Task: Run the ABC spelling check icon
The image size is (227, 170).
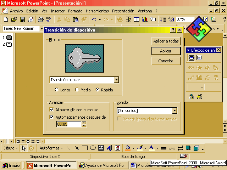Action: [x=49, y=19]
